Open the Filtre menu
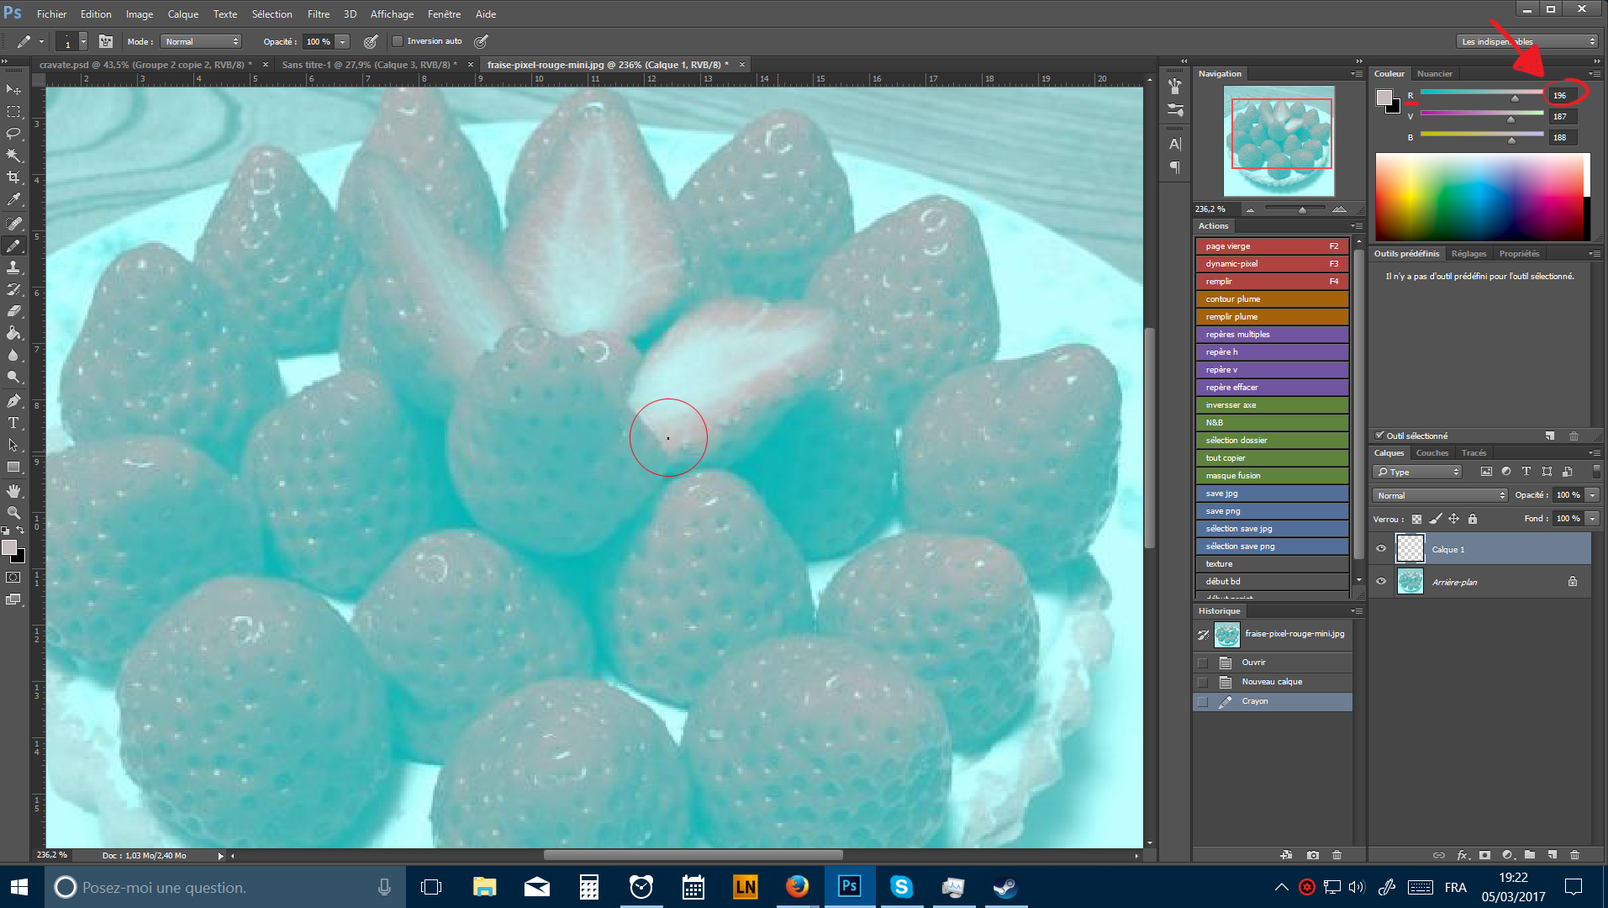 (x=318, y=14)
